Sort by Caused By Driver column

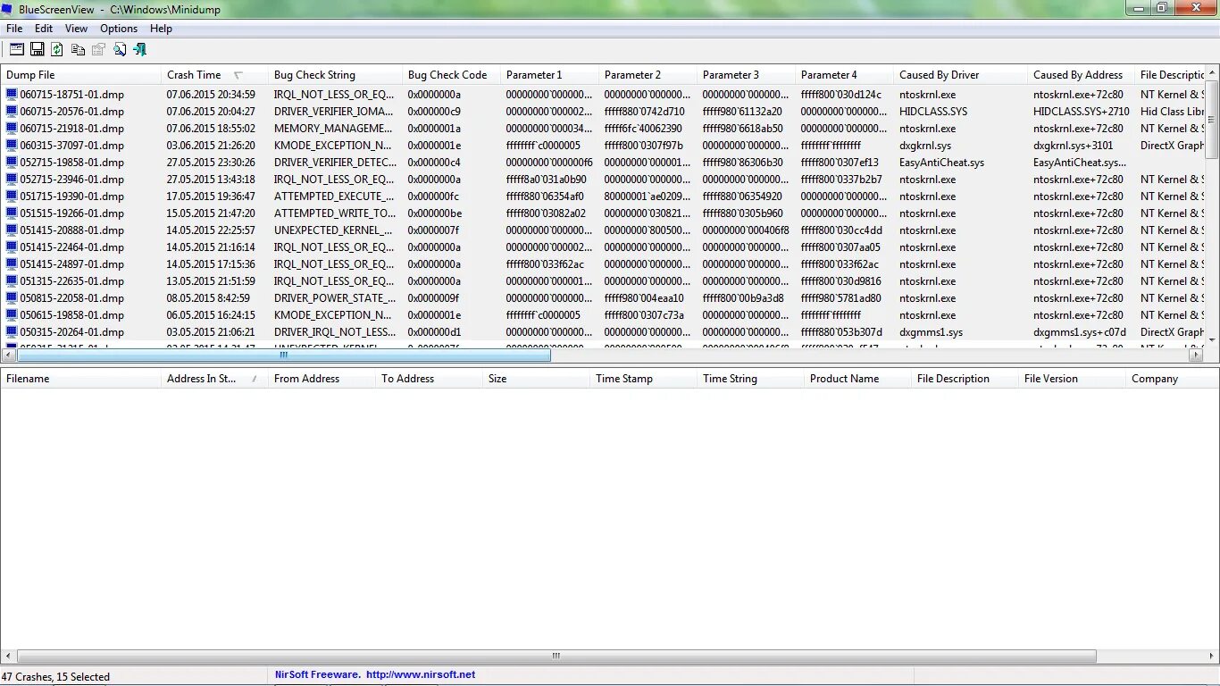[x=960, y=75]
